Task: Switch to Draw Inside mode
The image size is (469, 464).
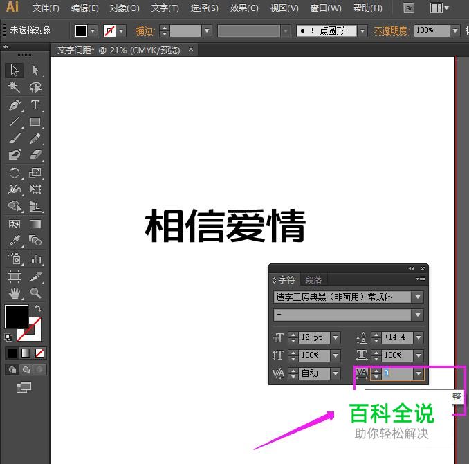Action: 39,370
